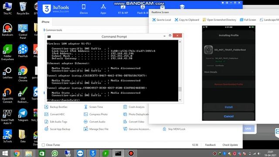Screen dimensions: 279x157
Task: Open the OpenVPN Connect desktop shortcut
Action: (x=7, y=95)
